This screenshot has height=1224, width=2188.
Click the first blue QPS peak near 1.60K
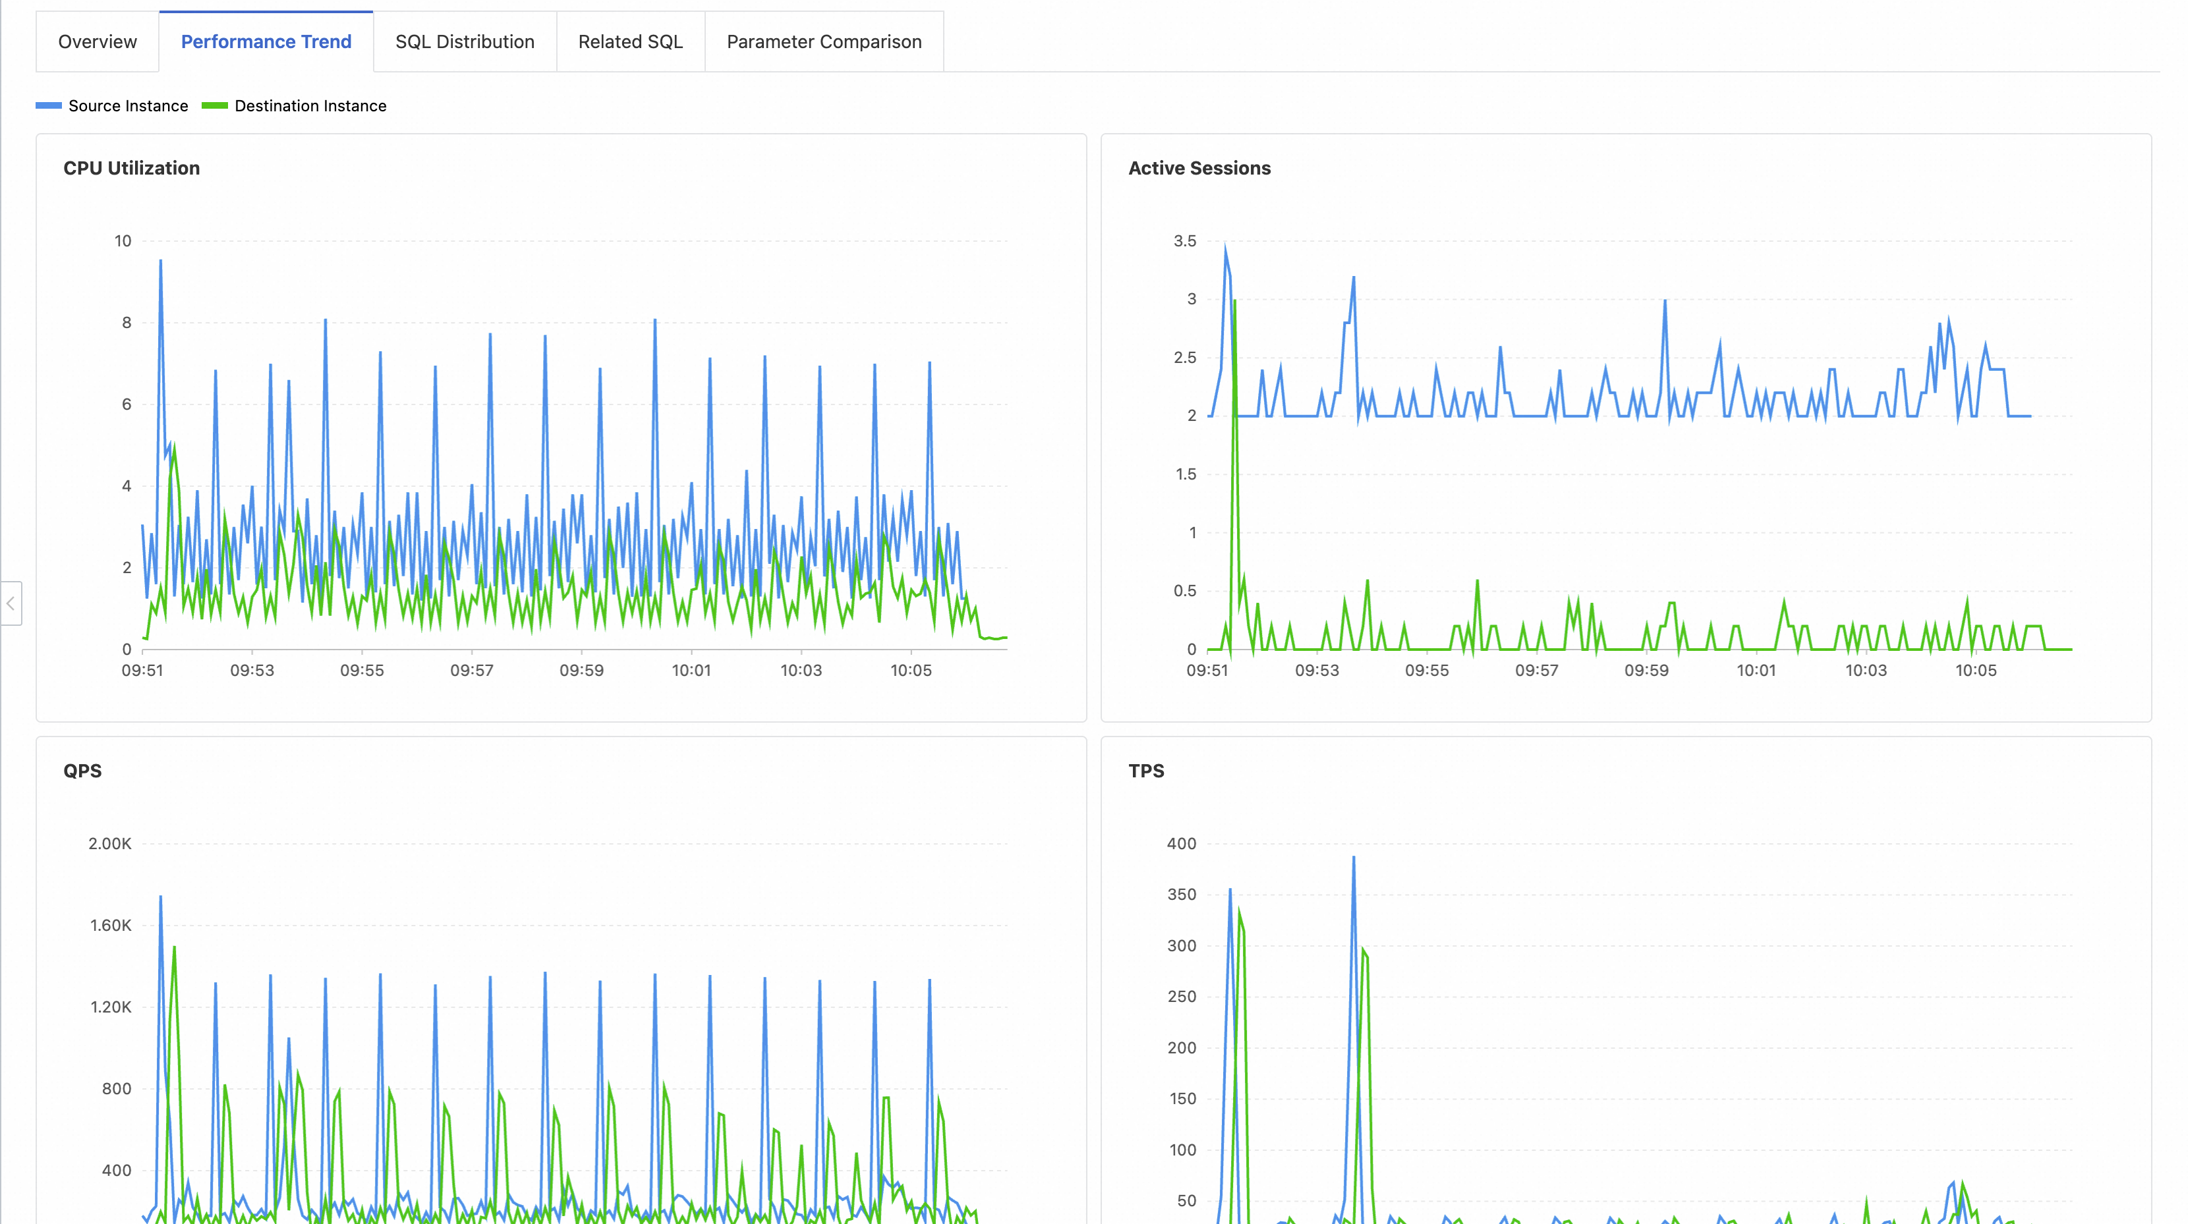(161, 899)
